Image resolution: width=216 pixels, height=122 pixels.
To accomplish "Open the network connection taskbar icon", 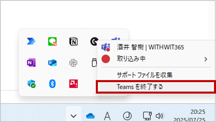I will point(147,116).
